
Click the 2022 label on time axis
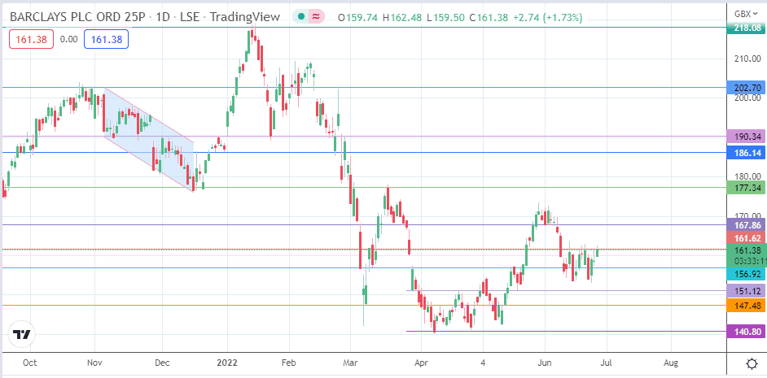(227, 363)
